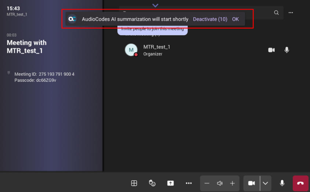Image resolution: width=310 pixels, height=192 pixels.
Task: Increase volume with plus button
Action: [x=232, y=183]
